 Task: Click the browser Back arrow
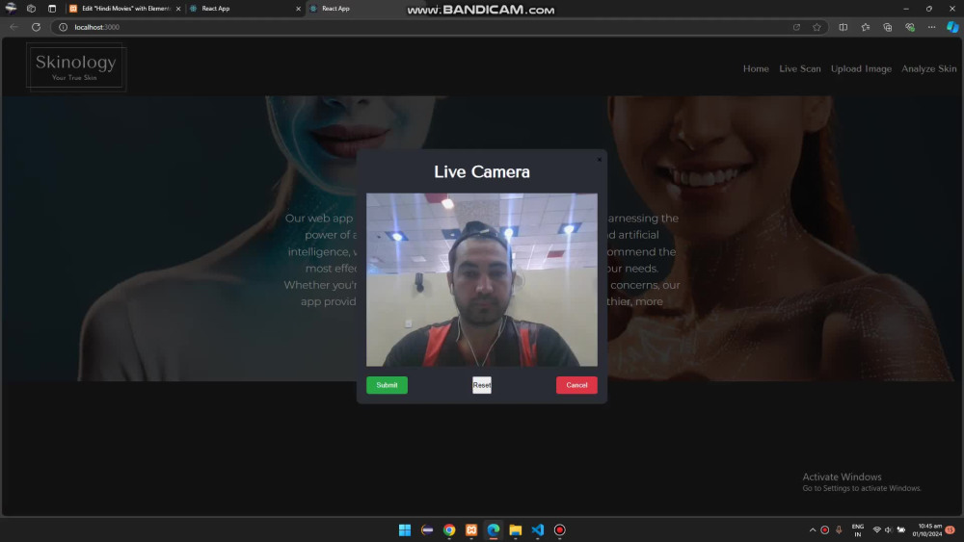point(14,27)
